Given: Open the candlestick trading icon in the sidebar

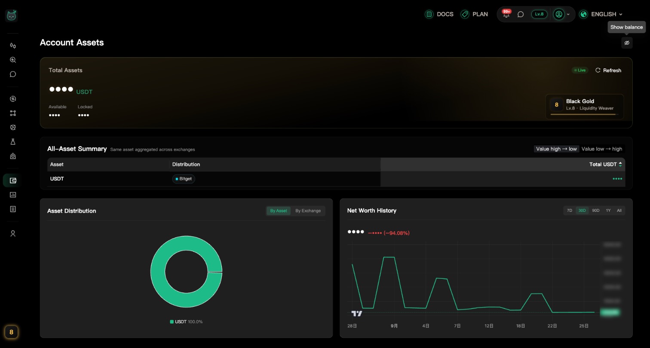Looking at the screenshot, I should (13, 46).
